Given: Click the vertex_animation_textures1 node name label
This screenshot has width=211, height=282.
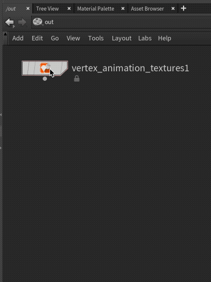Looking at the screenshot, I should tap(130, 68).
